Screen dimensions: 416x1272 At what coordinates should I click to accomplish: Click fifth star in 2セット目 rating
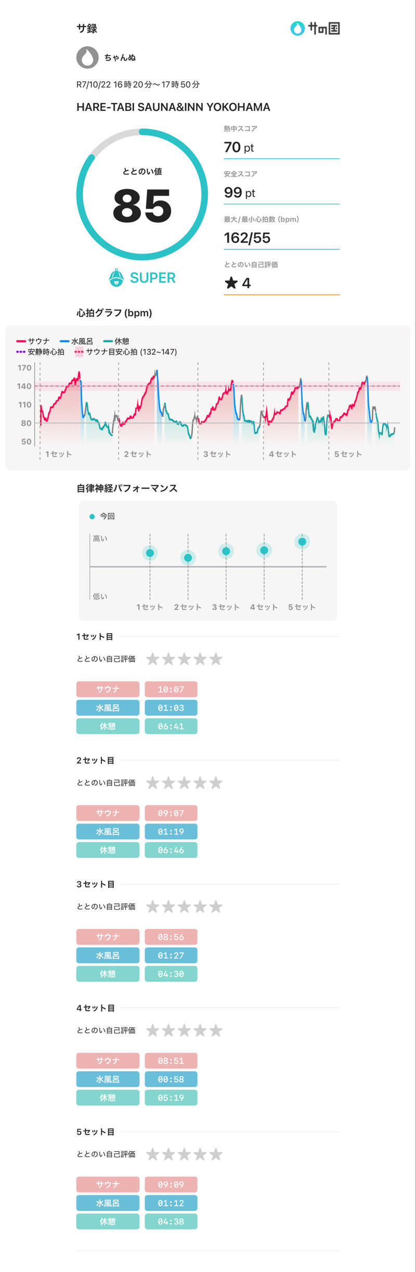pyautogui.click(x=216, y=784)
